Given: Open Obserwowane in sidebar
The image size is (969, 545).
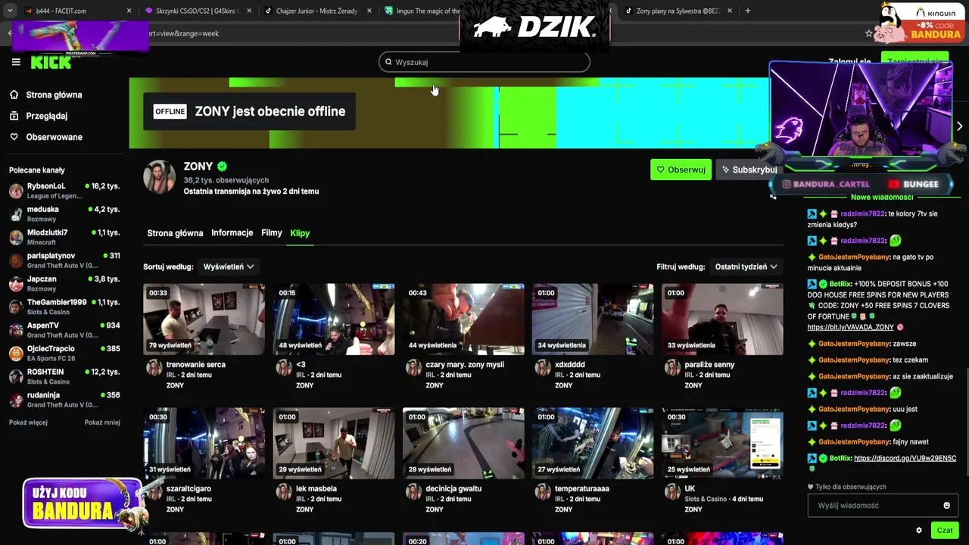Looking at the screenshot, I should tap(46, 137).
